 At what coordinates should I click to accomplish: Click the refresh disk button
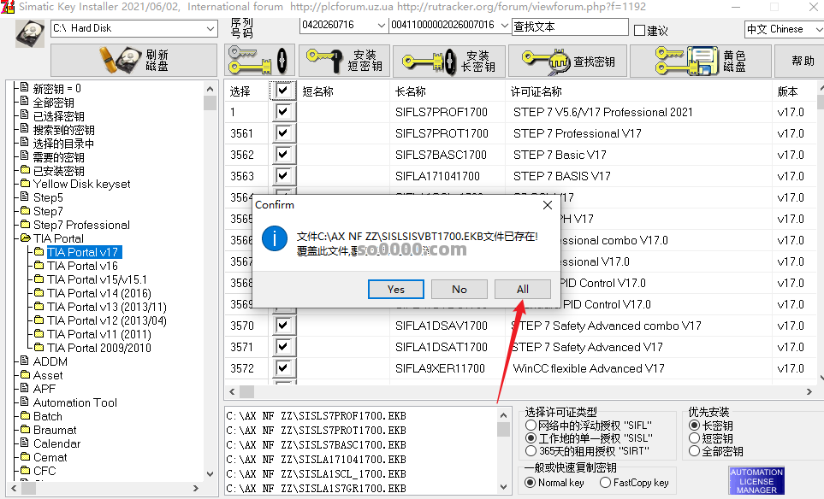pos(134,61)
